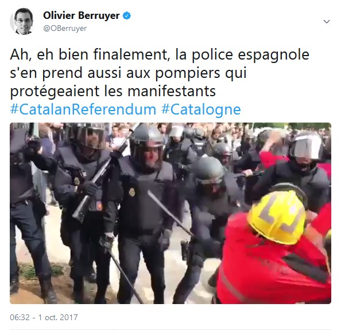Open the tweet options chevron menu
Screen dimensions: 341x331
(x=327, y=21)
